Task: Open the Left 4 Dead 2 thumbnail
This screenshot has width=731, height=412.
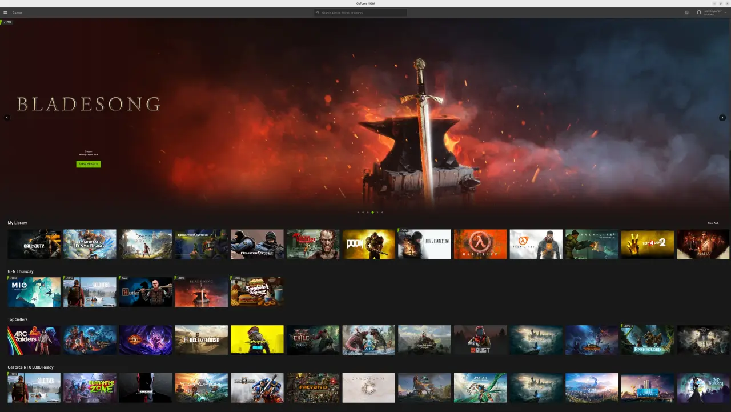Action: pyautogui.click(x=648, y=244)
